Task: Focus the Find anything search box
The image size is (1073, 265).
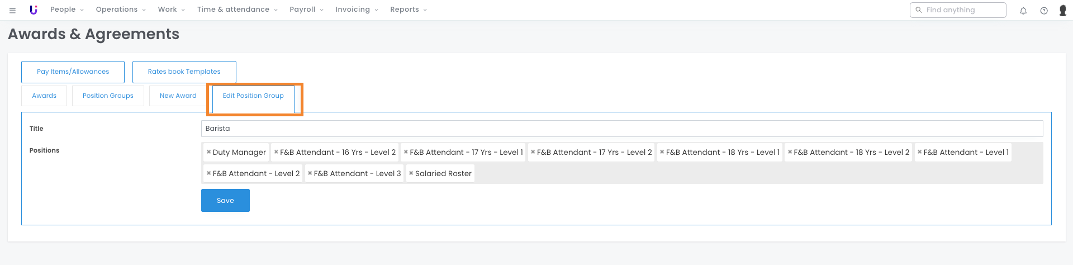Action: click(962, 10)
